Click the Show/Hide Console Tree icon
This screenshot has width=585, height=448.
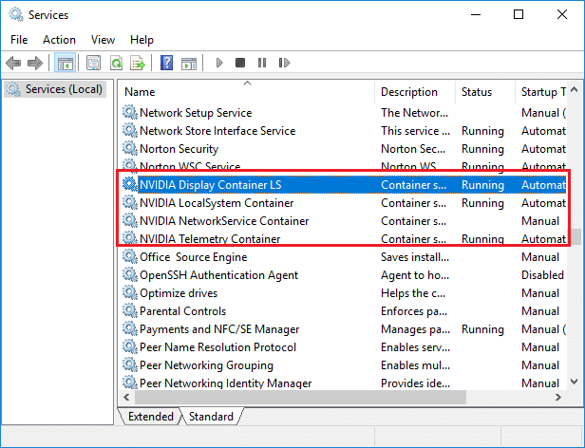66,64
